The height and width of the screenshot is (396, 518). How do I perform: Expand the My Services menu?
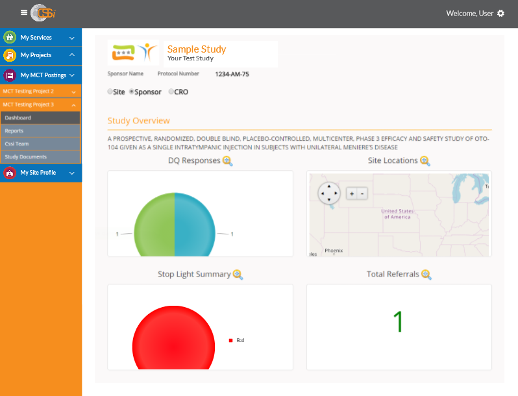tap(41, 37)
